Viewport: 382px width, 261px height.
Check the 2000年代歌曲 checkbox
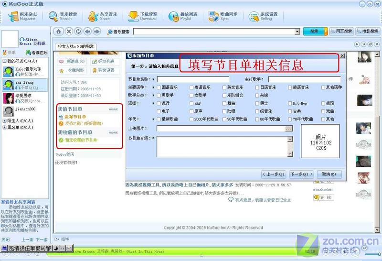[x=191, y=120]
